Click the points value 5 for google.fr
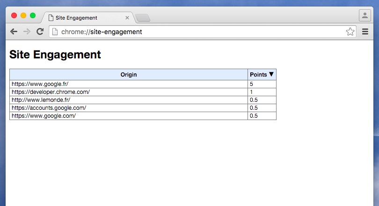 point(262,84)
